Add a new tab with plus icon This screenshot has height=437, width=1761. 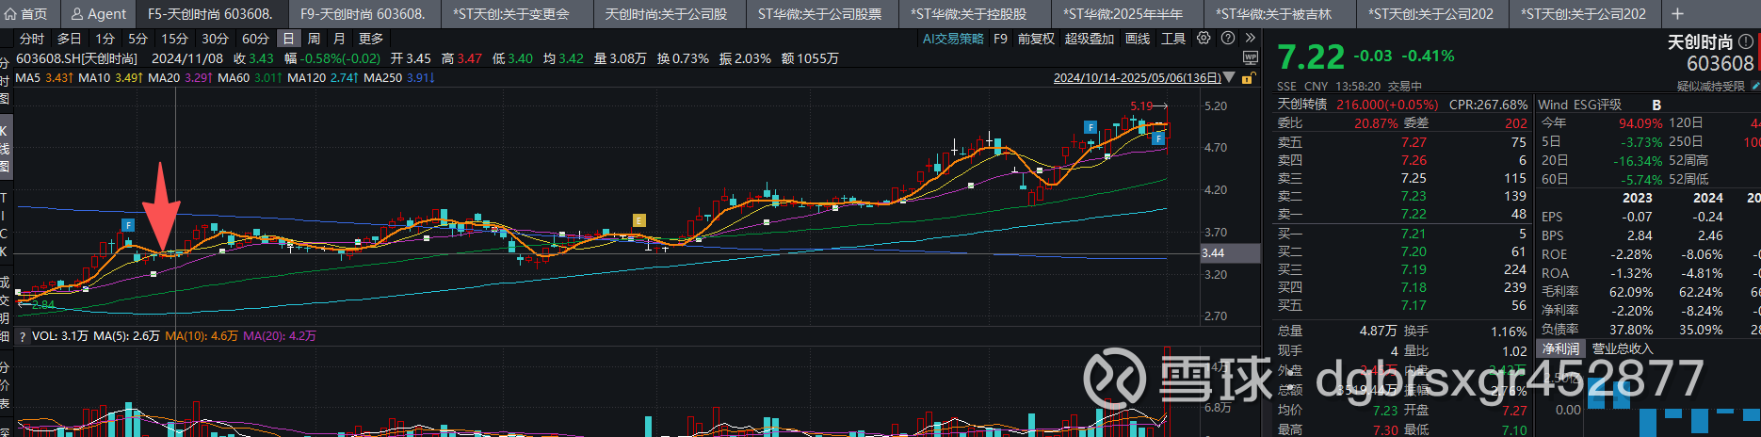(x=1677, y=13)
